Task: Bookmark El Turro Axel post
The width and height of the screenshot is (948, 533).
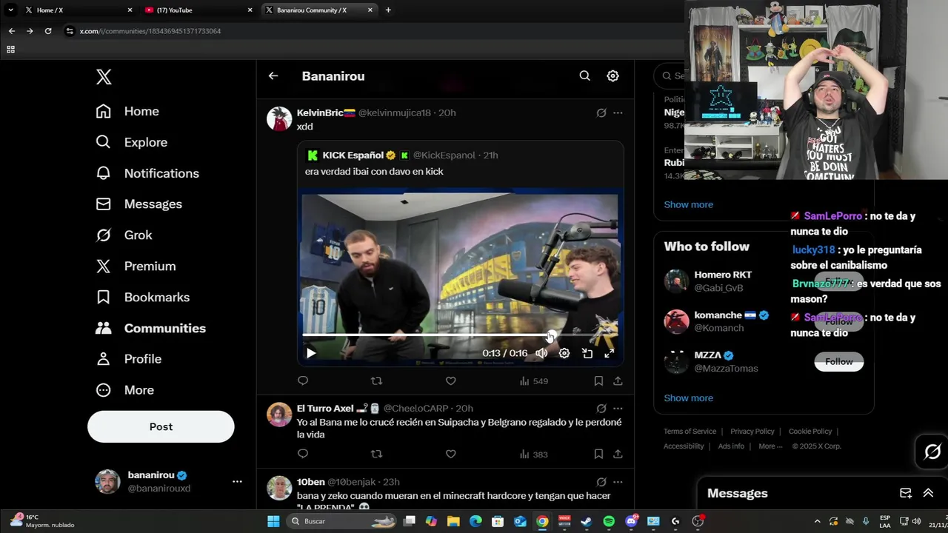Action: point(598,454)
